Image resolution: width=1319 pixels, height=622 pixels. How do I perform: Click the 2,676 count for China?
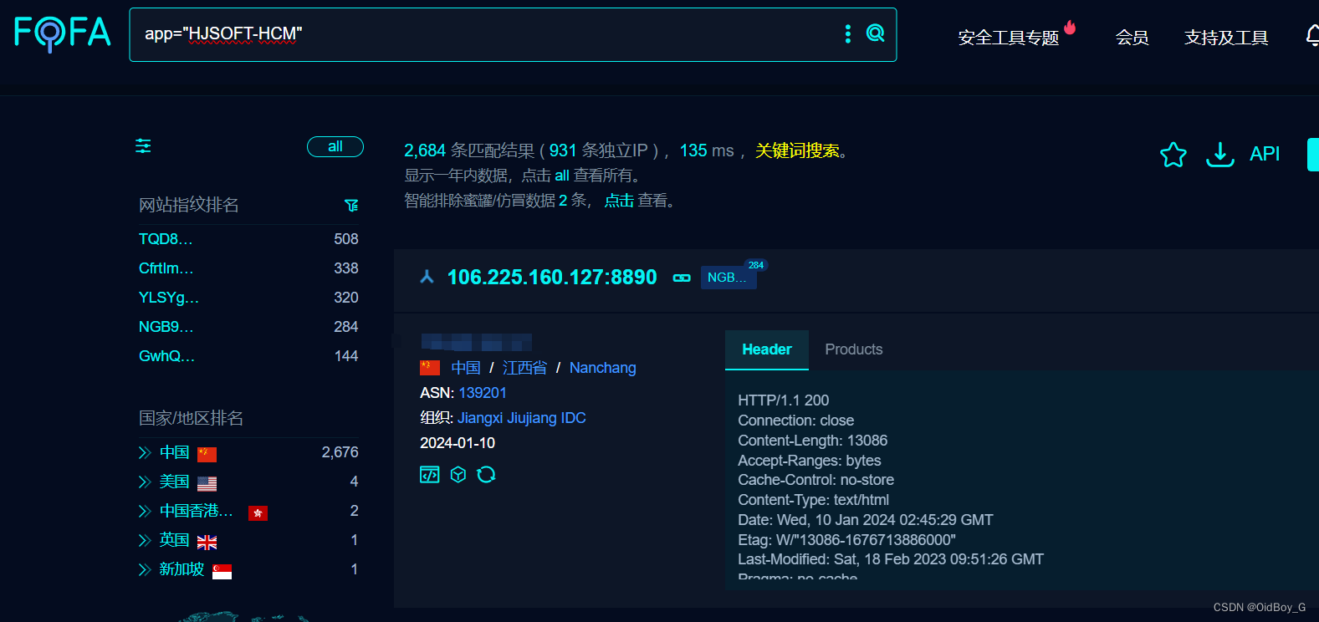tap(340, 452)
